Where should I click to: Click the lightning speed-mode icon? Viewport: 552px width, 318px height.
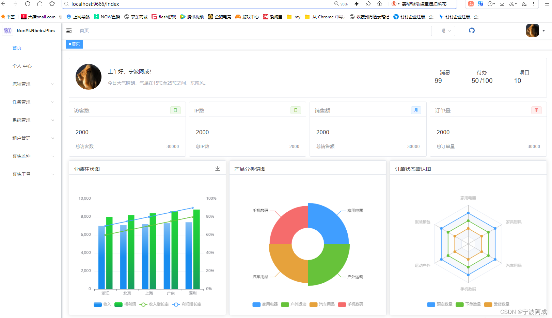(357, 4)
